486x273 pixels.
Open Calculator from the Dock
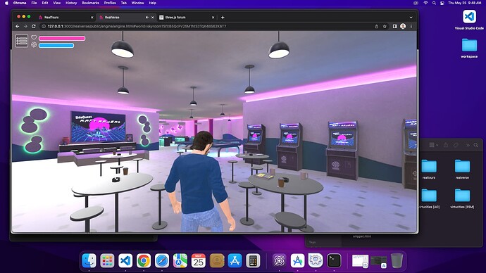[x=253, y=260]
